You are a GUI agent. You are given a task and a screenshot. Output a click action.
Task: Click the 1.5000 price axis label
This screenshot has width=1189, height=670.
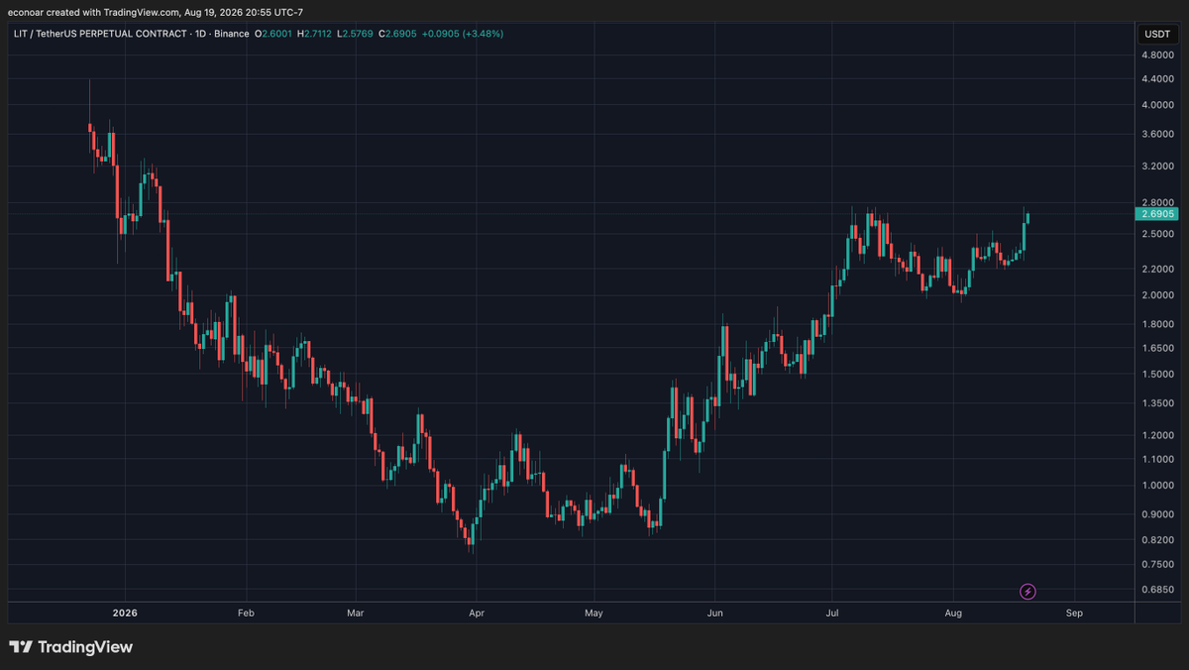point(1157,374)
